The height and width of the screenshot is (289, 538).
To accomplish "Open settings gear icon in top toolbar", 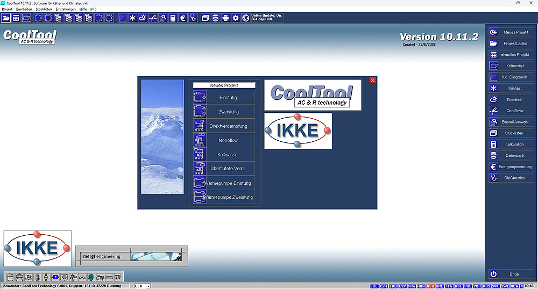I will point(236,18).
